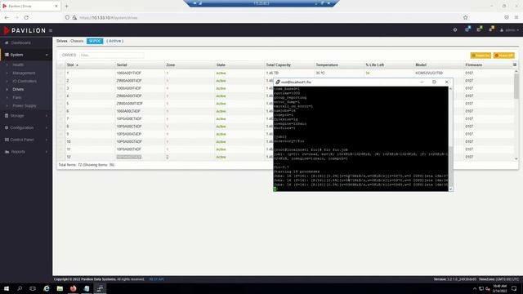Image resolution: width=523 pixels, height=294 pixels.
Task: Expand the Reports sidebar section
Action: coord(26,152)
